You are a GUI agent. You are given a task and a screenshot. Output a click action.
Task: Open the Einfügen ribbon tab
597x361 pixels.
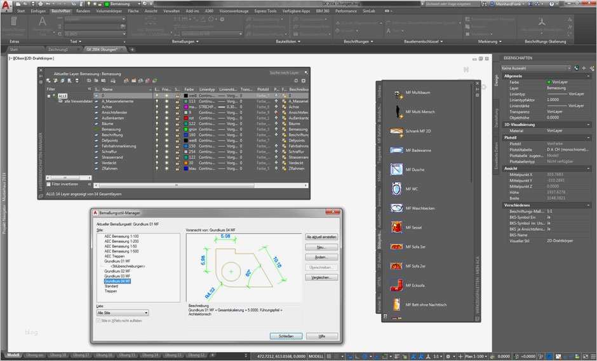pos(38,11)
